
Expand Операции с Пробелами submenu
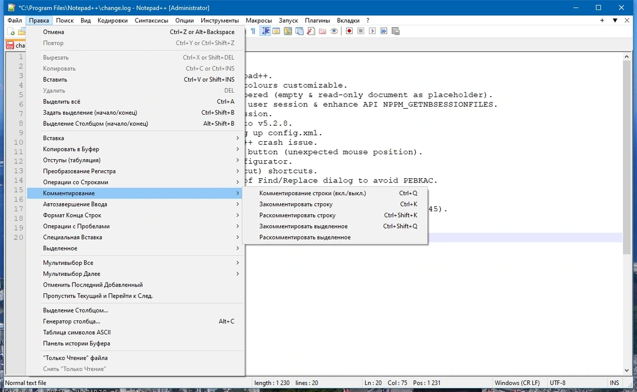click(136, 226)
